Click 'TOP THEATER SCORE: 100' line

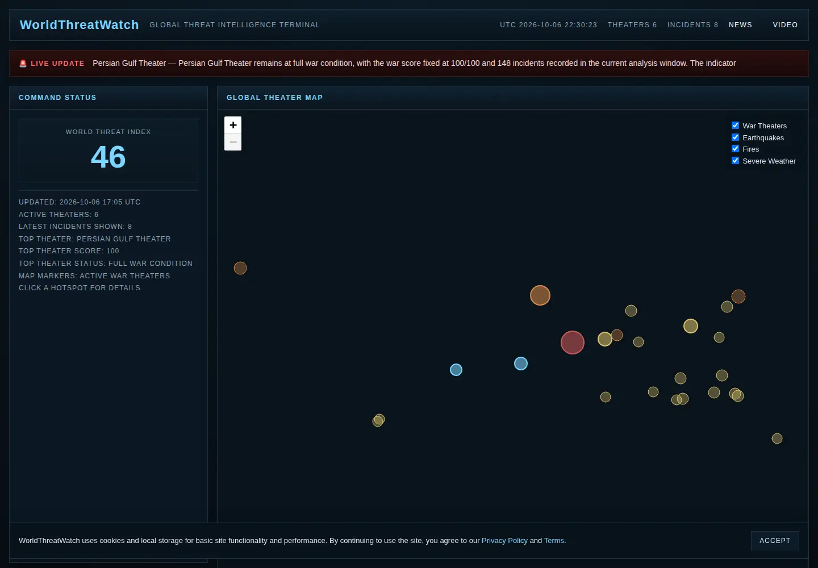point(69,251)
